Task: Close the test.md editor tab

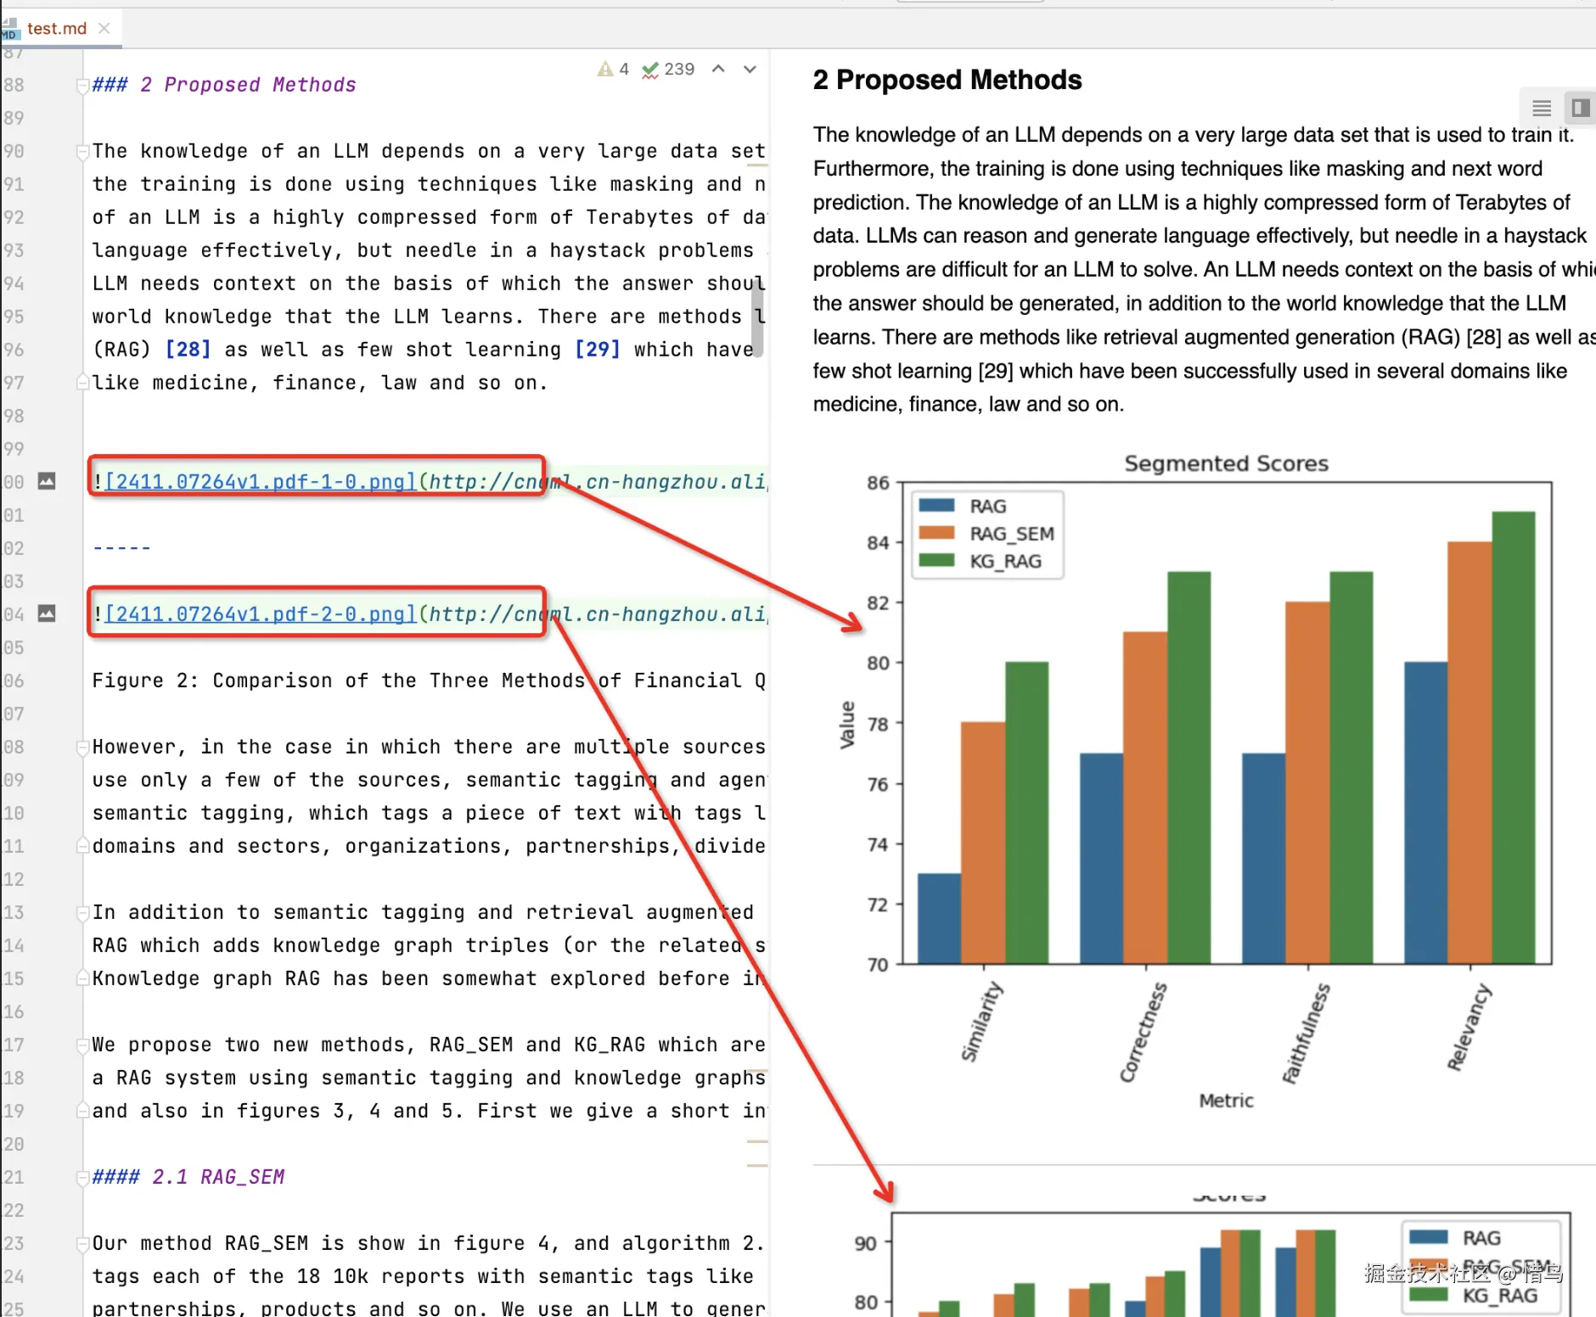Action: (x=104, y=28)
